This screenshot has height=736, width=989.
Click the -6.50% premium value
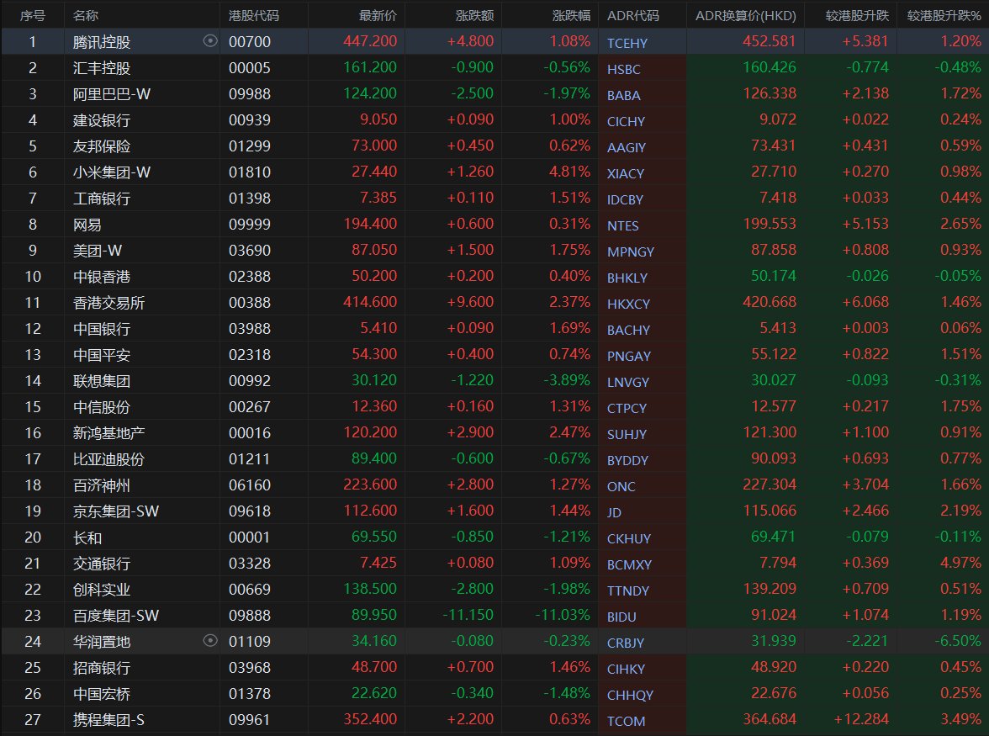tap(958, 642)
